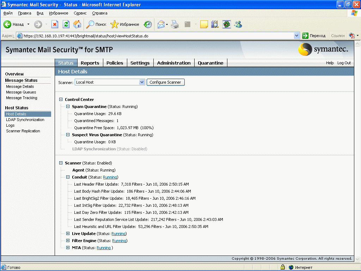Screen dimensions: 361x271
Task: Expand the Live Update section
Action: [x=68, y=234]
